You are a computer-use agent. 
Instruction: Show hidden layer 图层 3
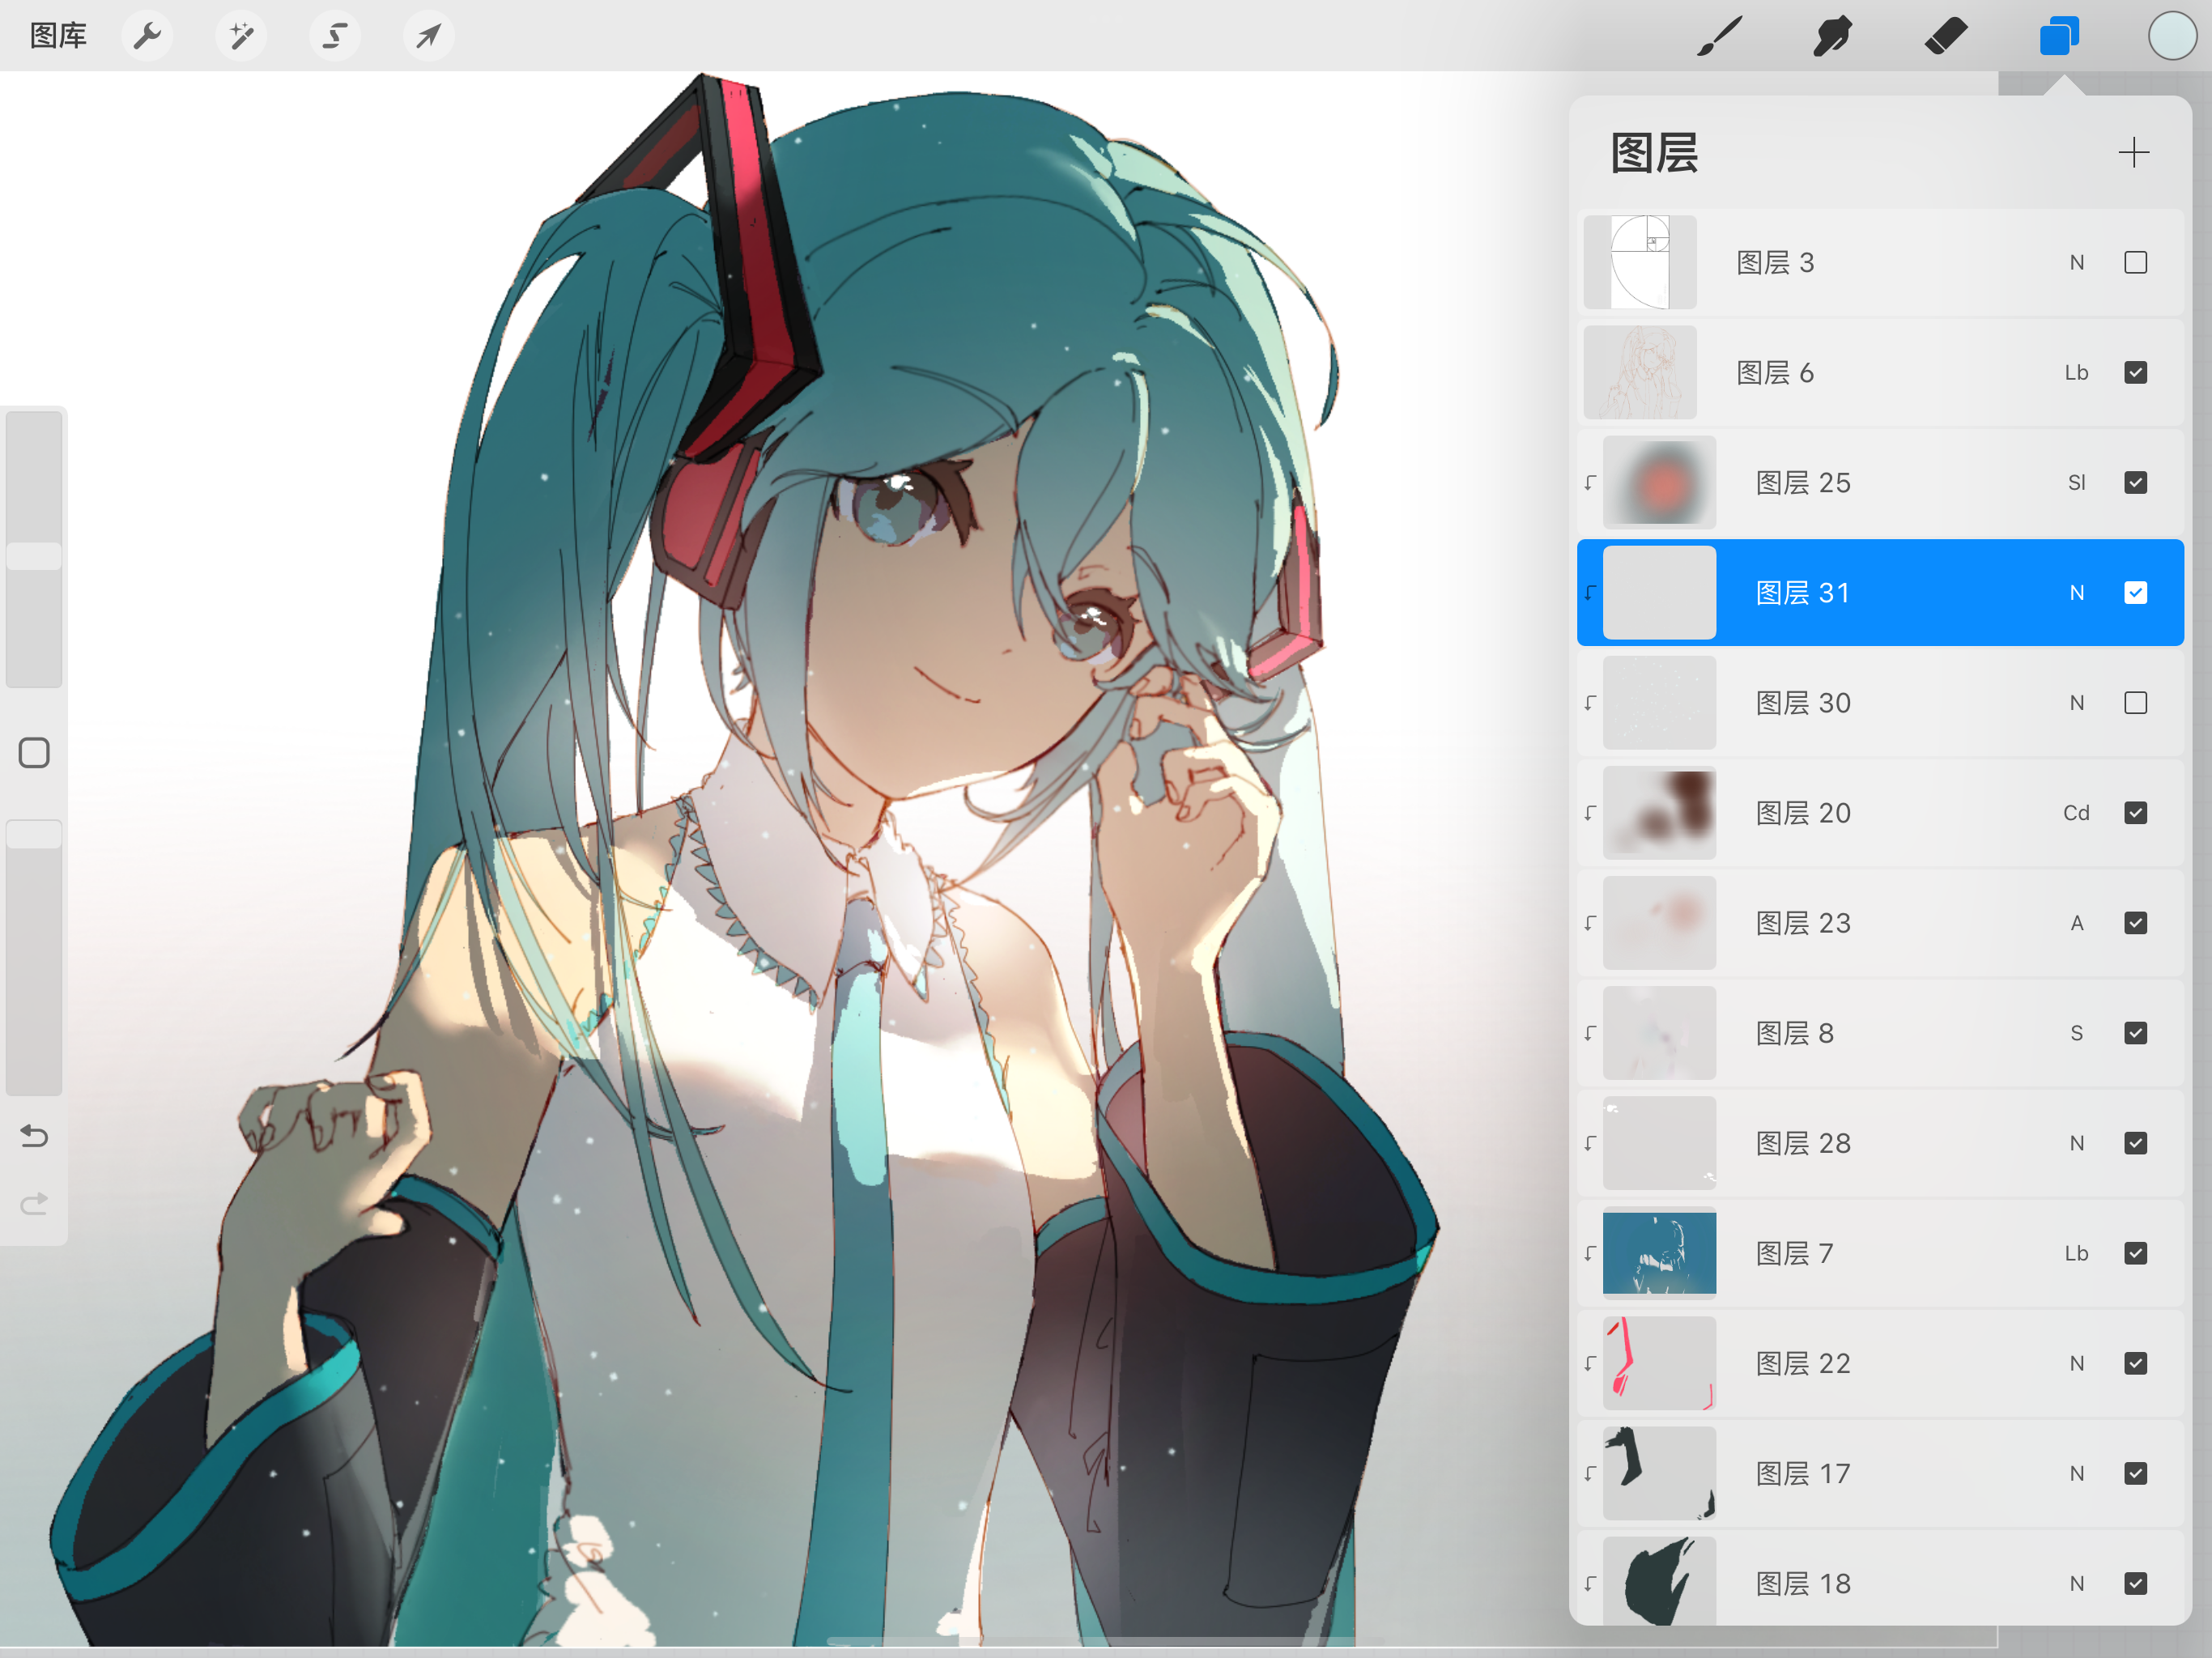[x=2135, y=263]
